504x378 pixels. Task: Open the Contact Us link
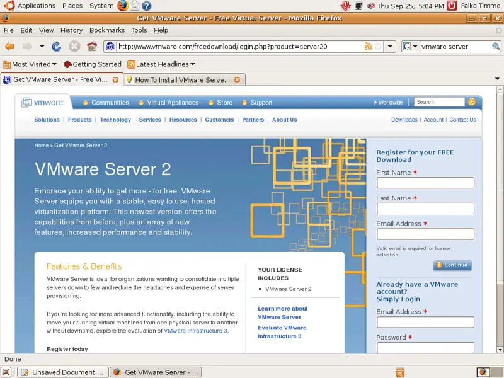462,120
